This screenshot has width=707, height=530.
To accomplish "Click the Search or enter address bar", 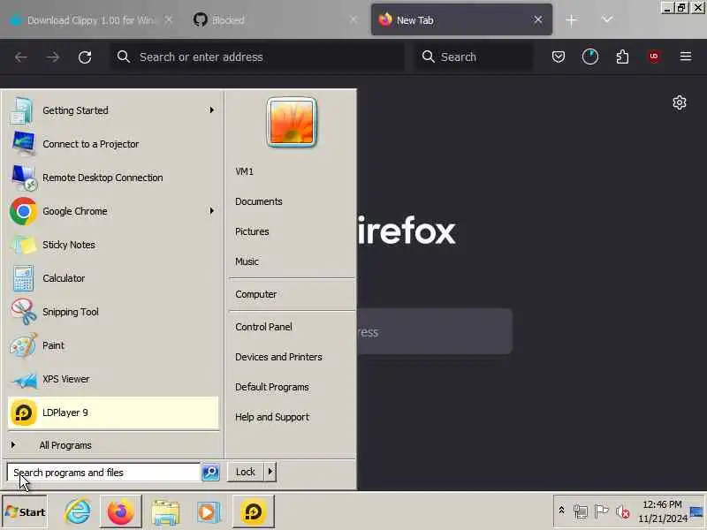I will tap(258, 57).
